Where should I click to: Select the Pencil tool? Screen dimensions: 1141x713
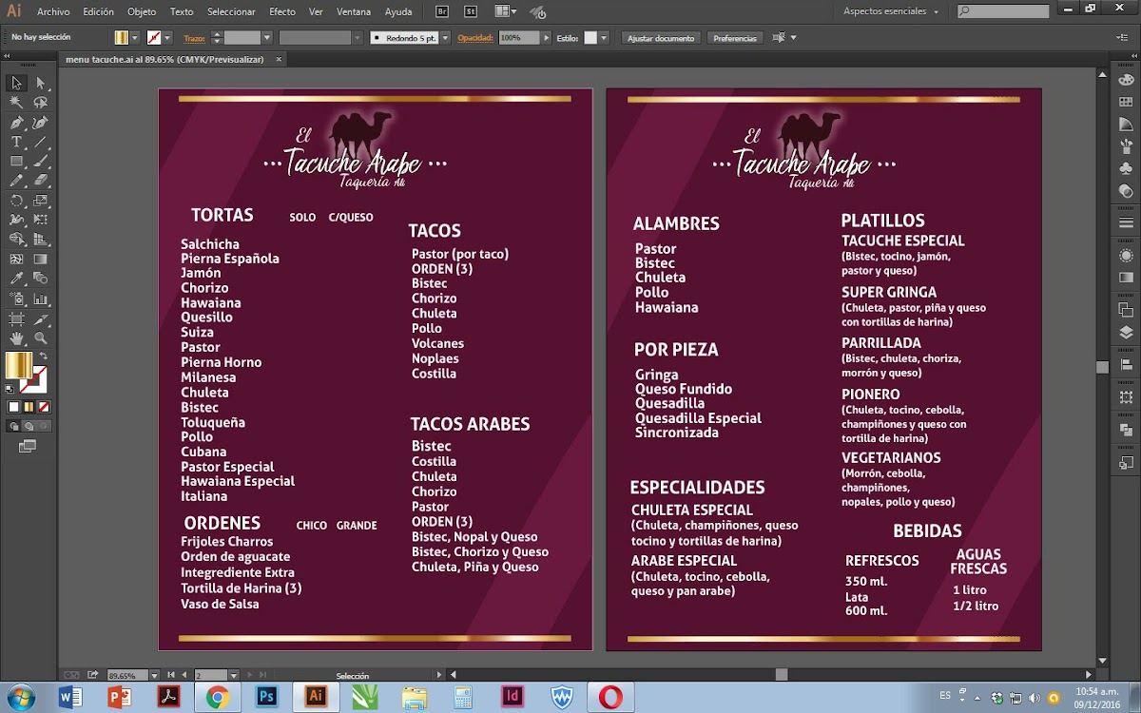[16, 181]
